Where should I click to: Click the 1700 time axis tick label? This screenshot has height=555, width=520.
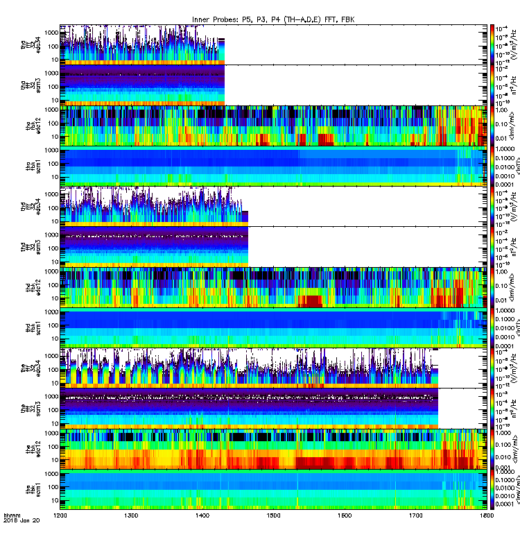(x=415, y=515)
